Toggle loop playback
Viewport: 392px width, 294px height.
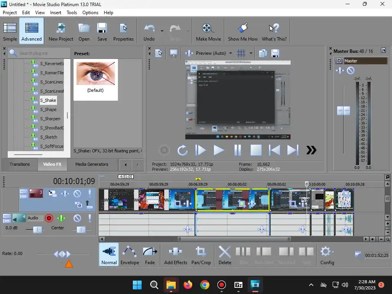coord(183,150)
